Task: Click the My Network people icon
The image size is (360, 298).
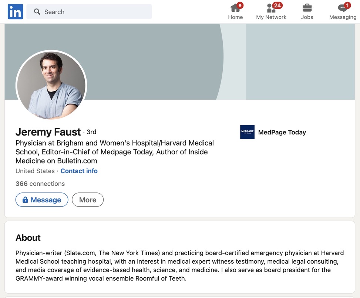Action: pos(271,8)
